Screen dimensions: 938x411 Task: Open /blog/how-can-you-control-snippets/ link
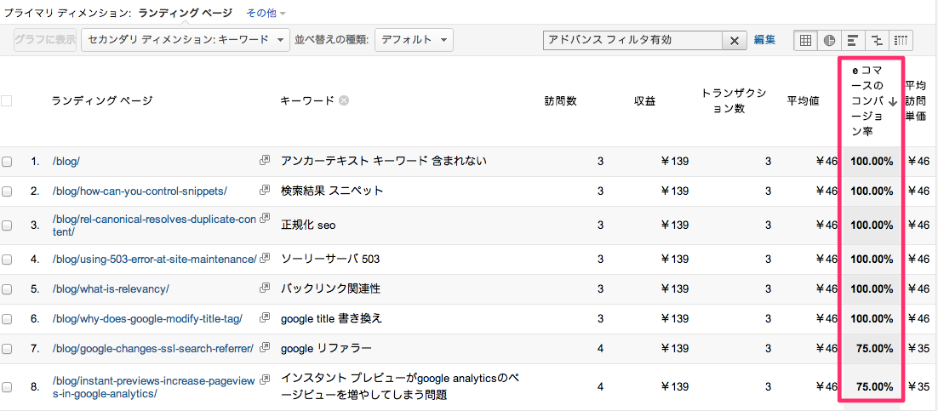pyautogui.click(x=140, y=191)
